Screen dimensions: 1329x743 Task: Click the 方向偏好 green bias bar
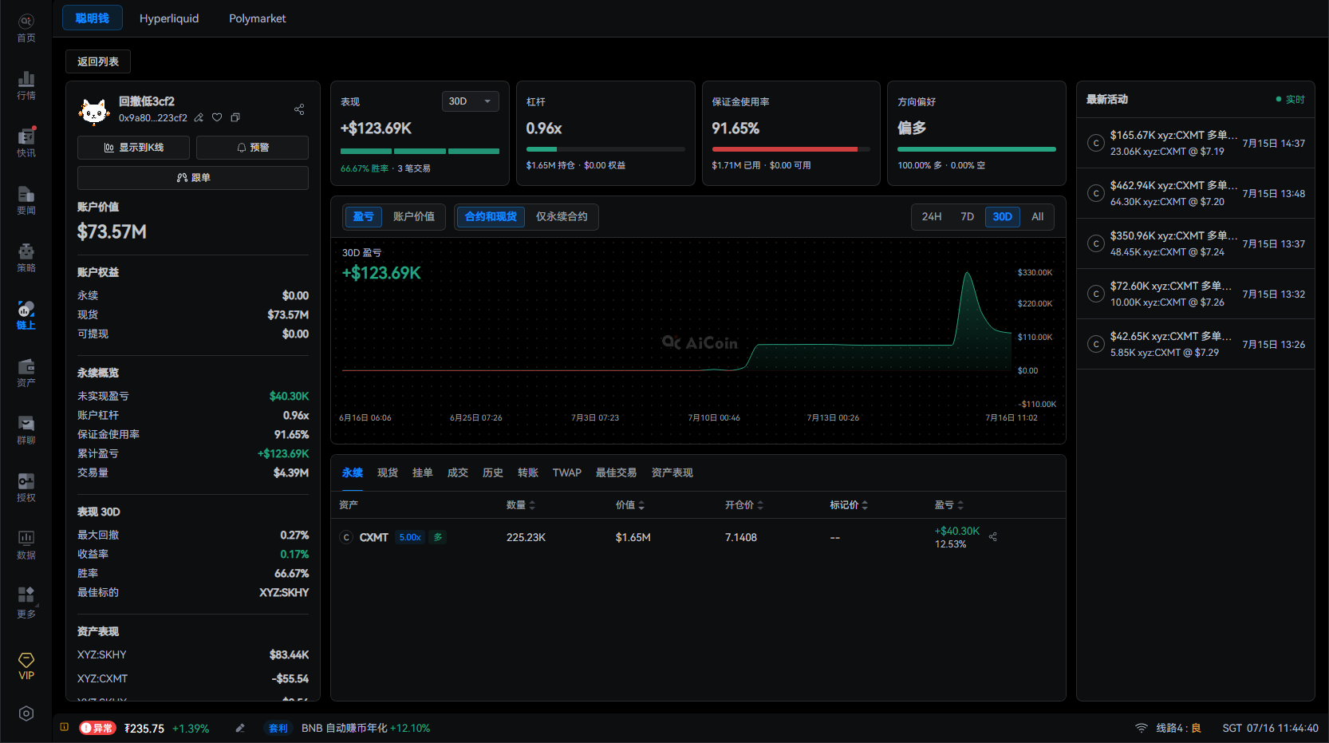click(x=976, y=149)
